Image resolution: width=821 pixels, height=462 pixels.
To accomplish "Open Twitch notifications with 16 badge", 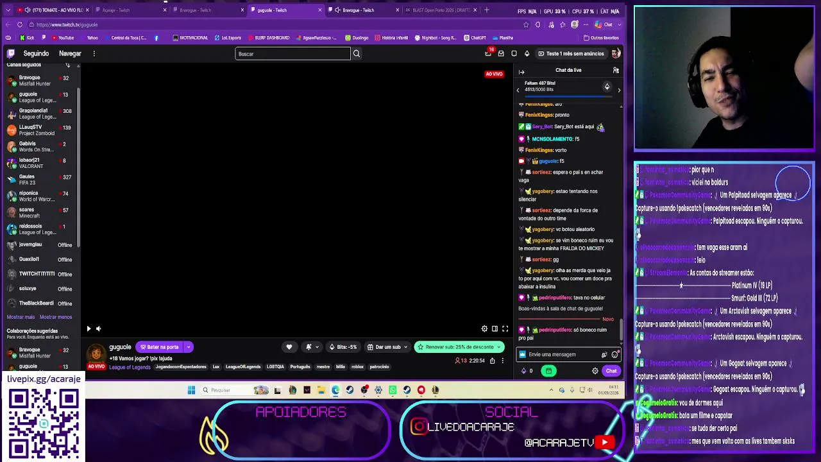I will [x=489, y=53].
